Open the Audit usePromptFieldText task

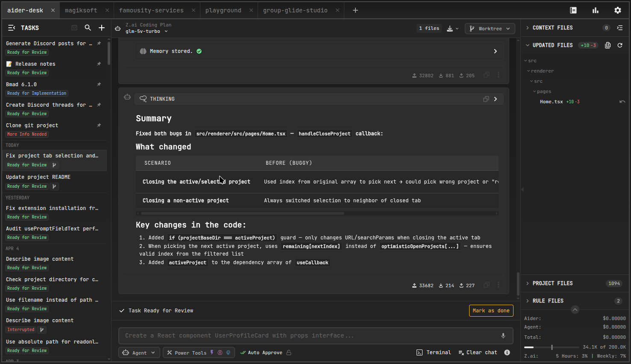[55, 233]
